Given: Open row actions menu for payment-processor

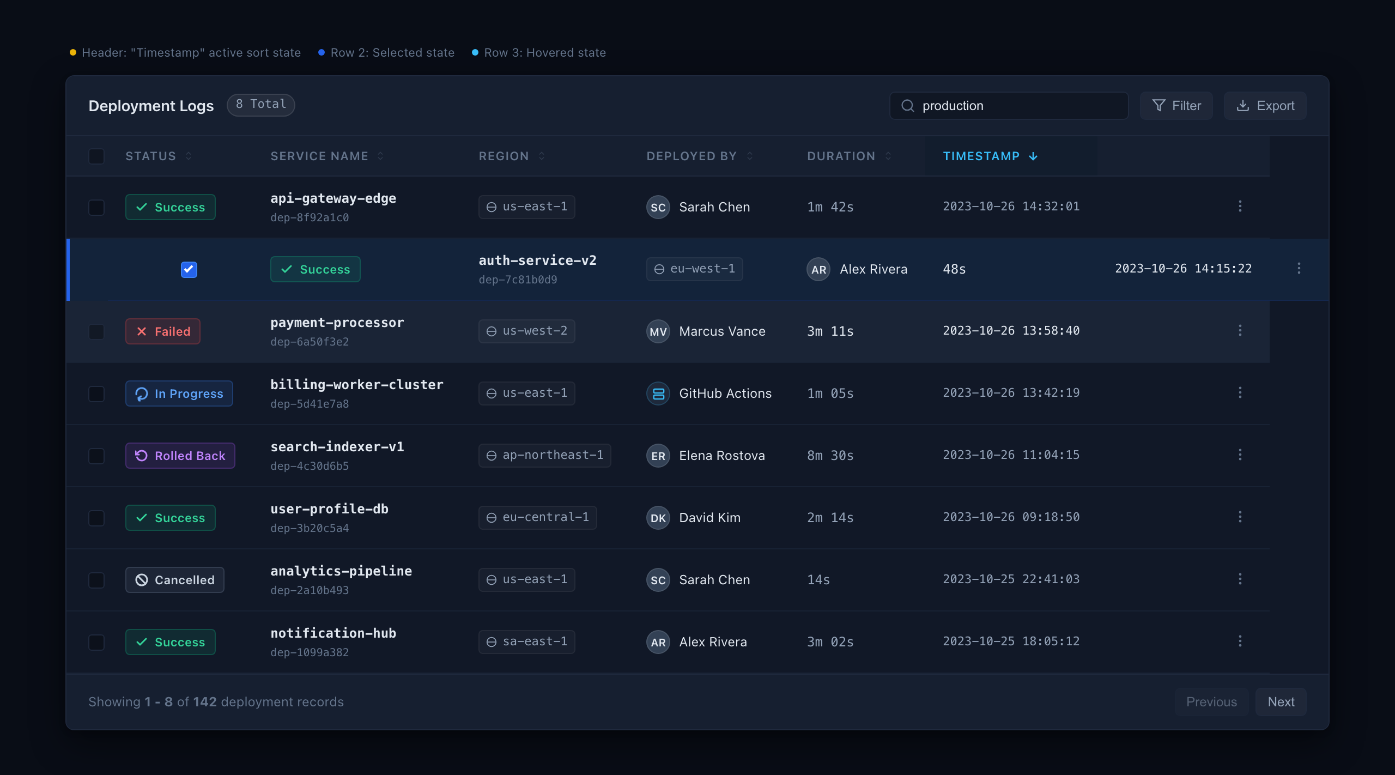Looking at the screenshot, I should click(1240, 331).
